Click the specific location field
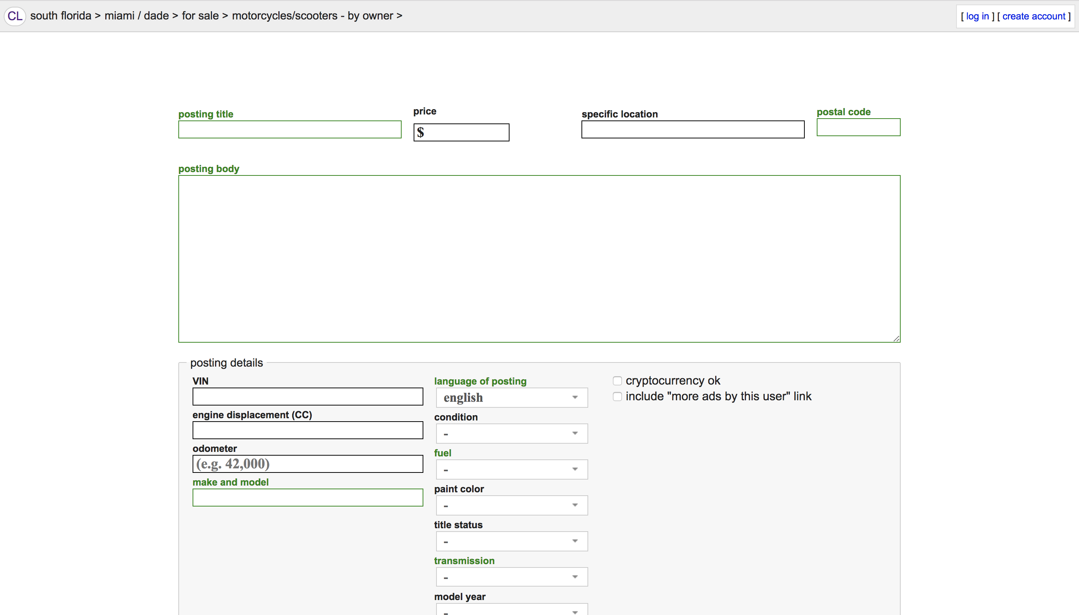The height and width of the screenshot is (615, 1079). (x=693, y=129)
